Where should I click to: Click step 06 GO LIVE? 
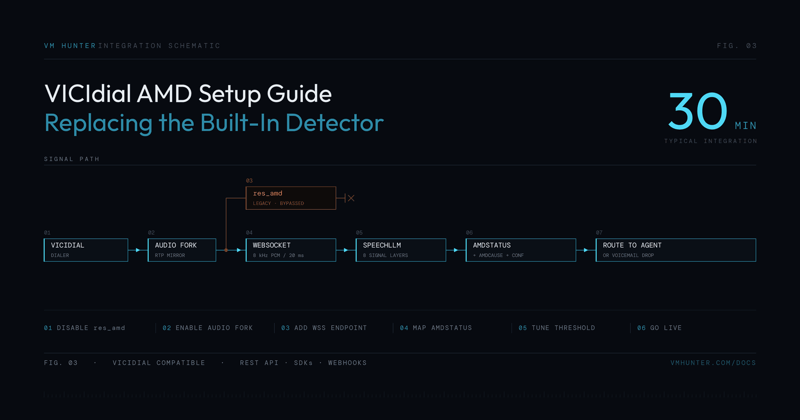click(659, 328)
